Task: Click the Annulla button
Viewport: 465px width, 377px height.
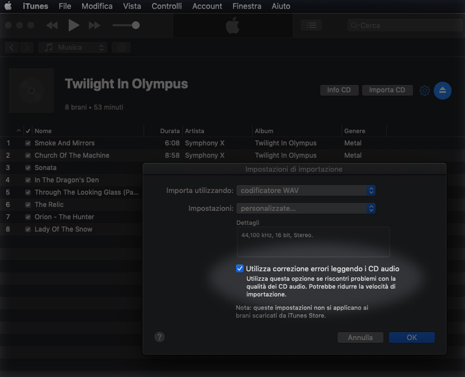Action: 360,337
